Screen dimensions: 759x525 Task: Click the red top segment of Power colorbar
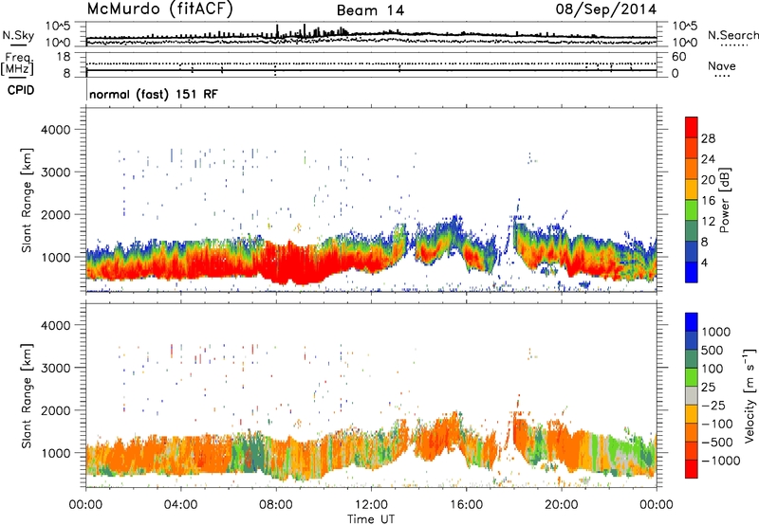[x=692, y=127]
